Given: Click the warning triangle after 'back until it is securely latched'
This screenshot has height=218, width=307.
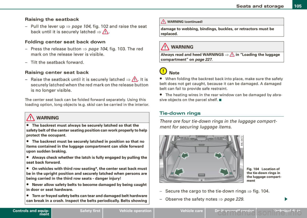Looking at the screenshot, I should [x=105, y=32].
